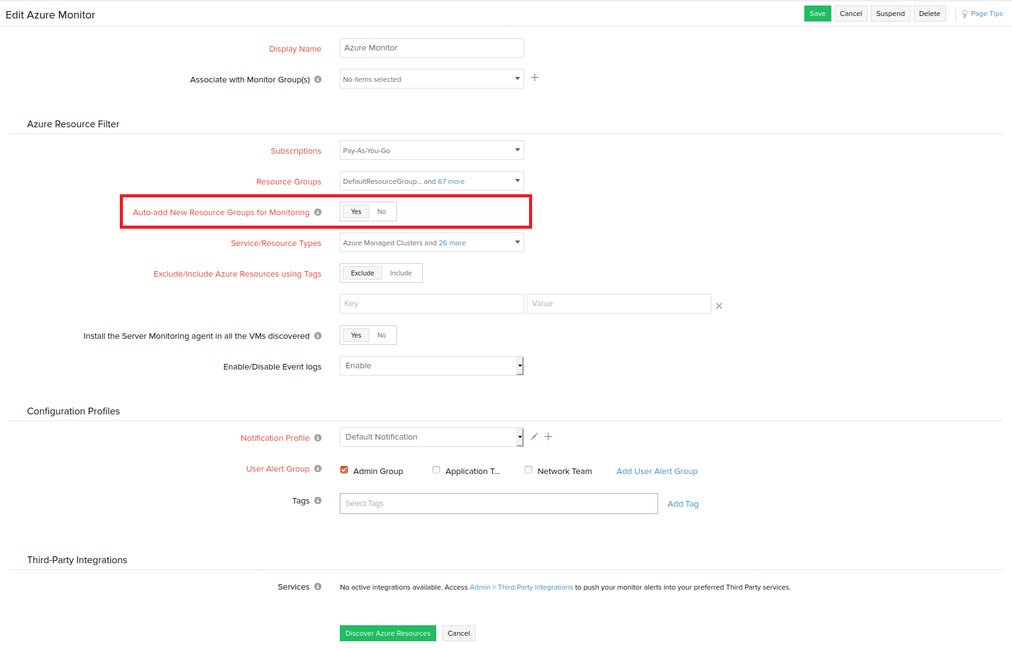Click the 'Service/Resource Types' field label
This screenshot has width=1012, height=648.
coord(276,243)
